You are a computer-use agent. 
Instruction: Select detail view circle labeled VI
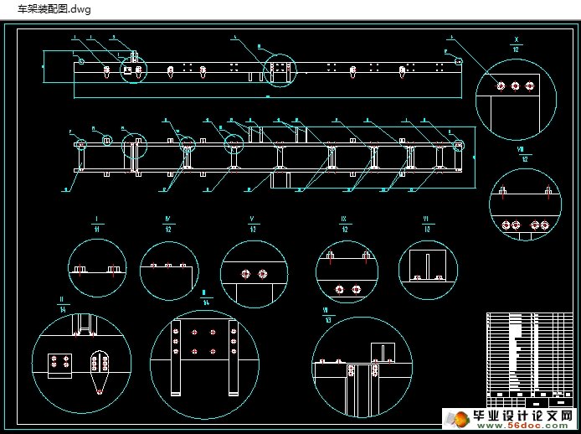tap(428, 270)
